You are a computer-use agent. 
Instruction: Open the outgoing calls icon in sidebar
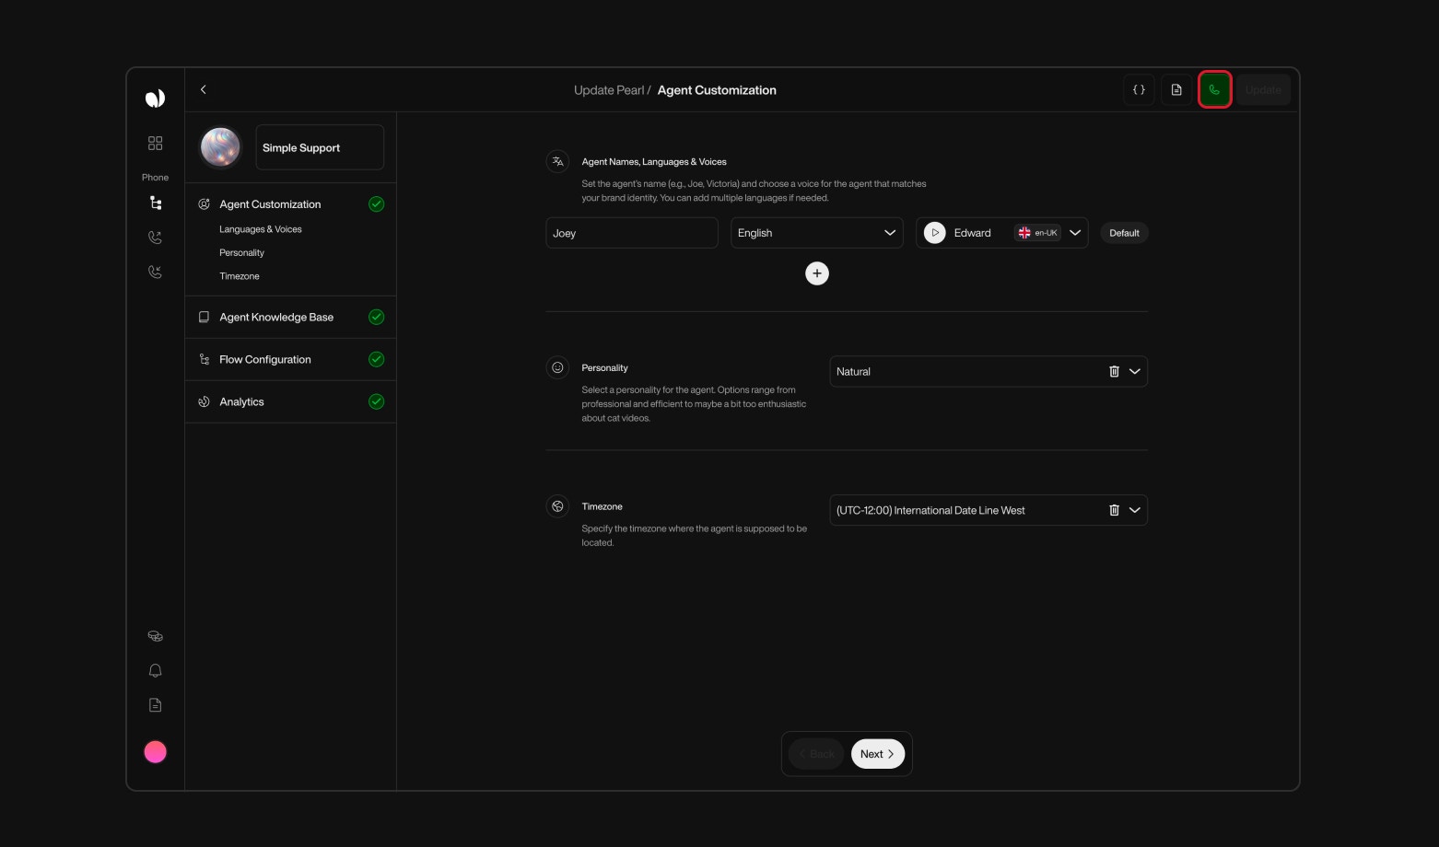coord(155,237)
